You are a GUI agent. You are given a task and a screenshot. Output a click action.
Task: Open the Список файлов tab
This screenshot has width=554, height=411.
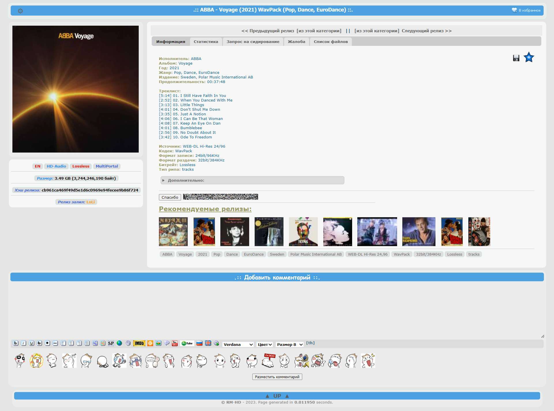331,42
